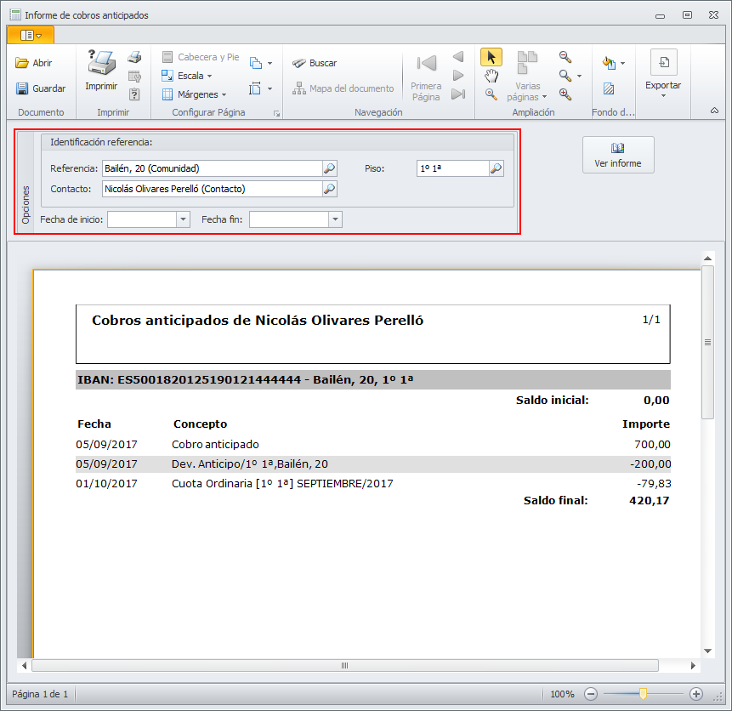Save the report with Guardar

41,88
